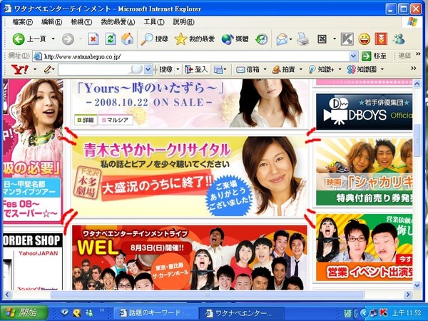
Task: Expand the address bar URL dropdown
Action: point(353,56)
